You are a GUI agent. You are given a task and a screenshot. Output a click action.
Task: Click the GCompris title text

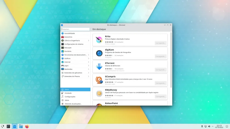pyautogui.click(x=110, y=76)
